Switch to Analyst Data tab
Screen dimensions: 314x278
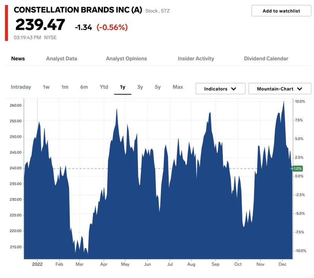(x=62, y=58)
